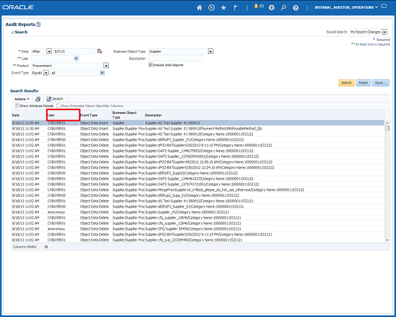Open the search magnifier icon
Image resolution: width=396 pixels, height=317 pixels.
[x=283, y=7]
